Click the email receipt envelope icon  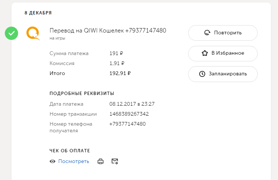click(x=115, y=161)
